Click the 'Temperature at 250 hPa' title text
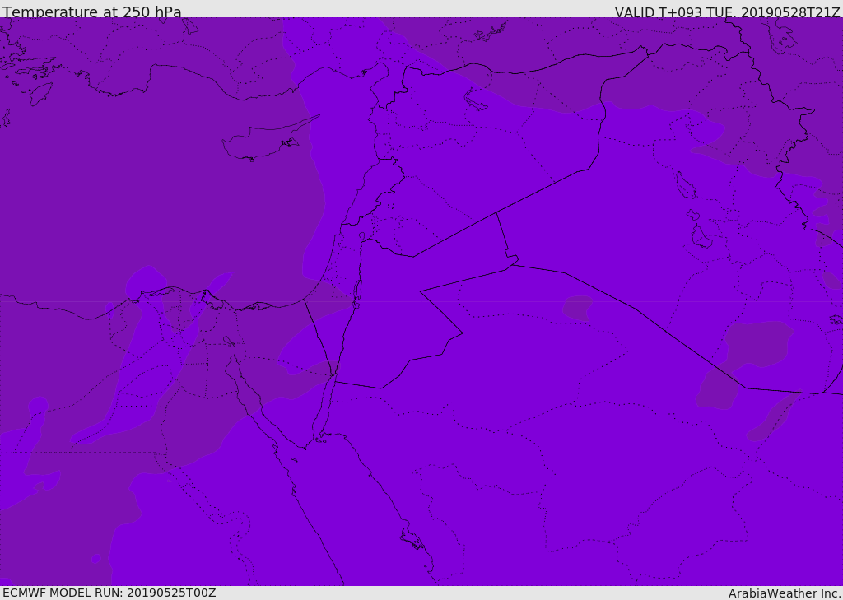This screenshot has width=843, height=600. click(x=92, y=12)
